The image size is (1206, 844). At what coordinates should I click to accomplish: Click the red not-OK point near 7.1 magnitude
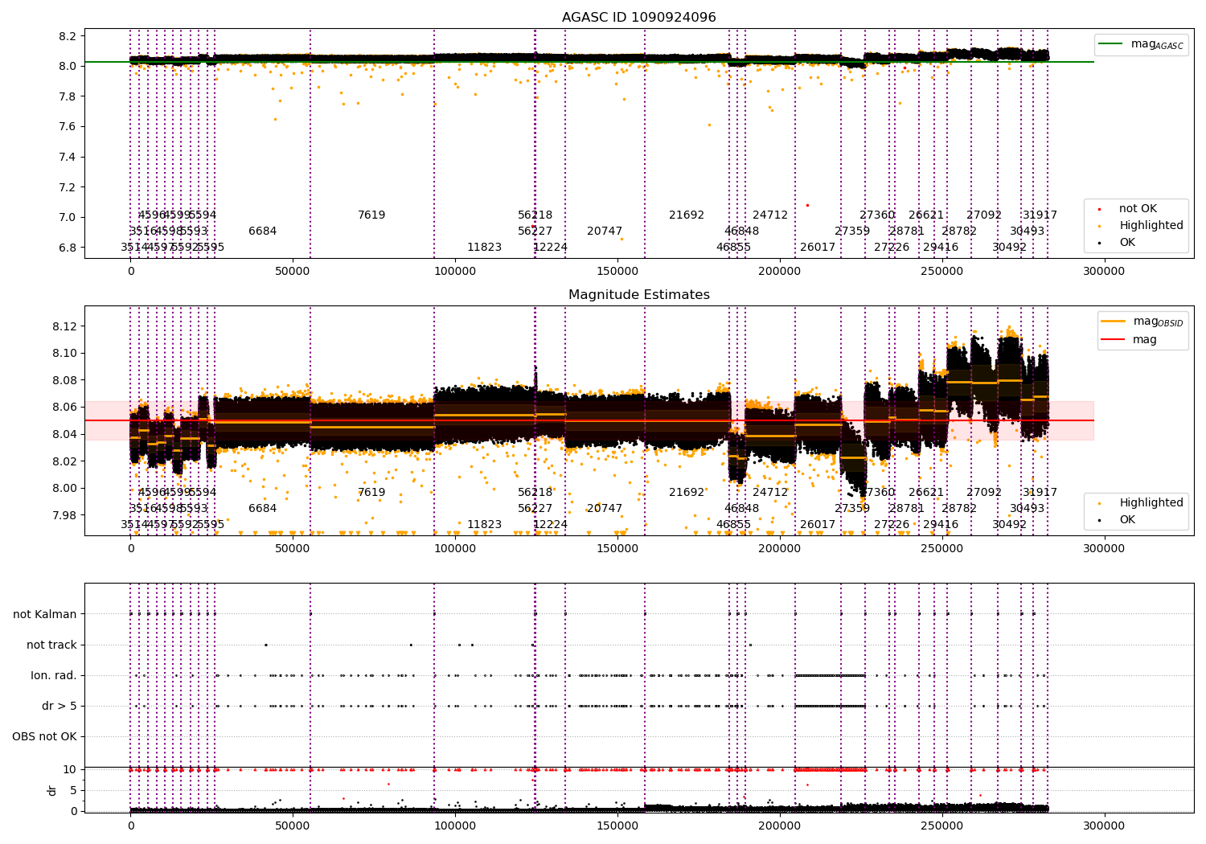(807, 205)
